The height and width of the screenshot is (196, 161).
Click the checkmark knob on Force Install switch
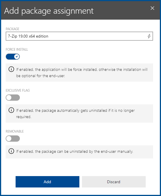coord(17,57)
